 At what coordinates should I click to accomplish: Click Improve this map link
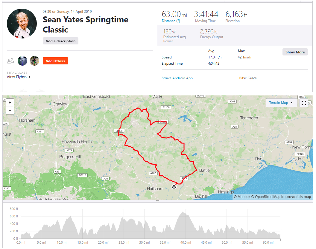click(296, 197)
